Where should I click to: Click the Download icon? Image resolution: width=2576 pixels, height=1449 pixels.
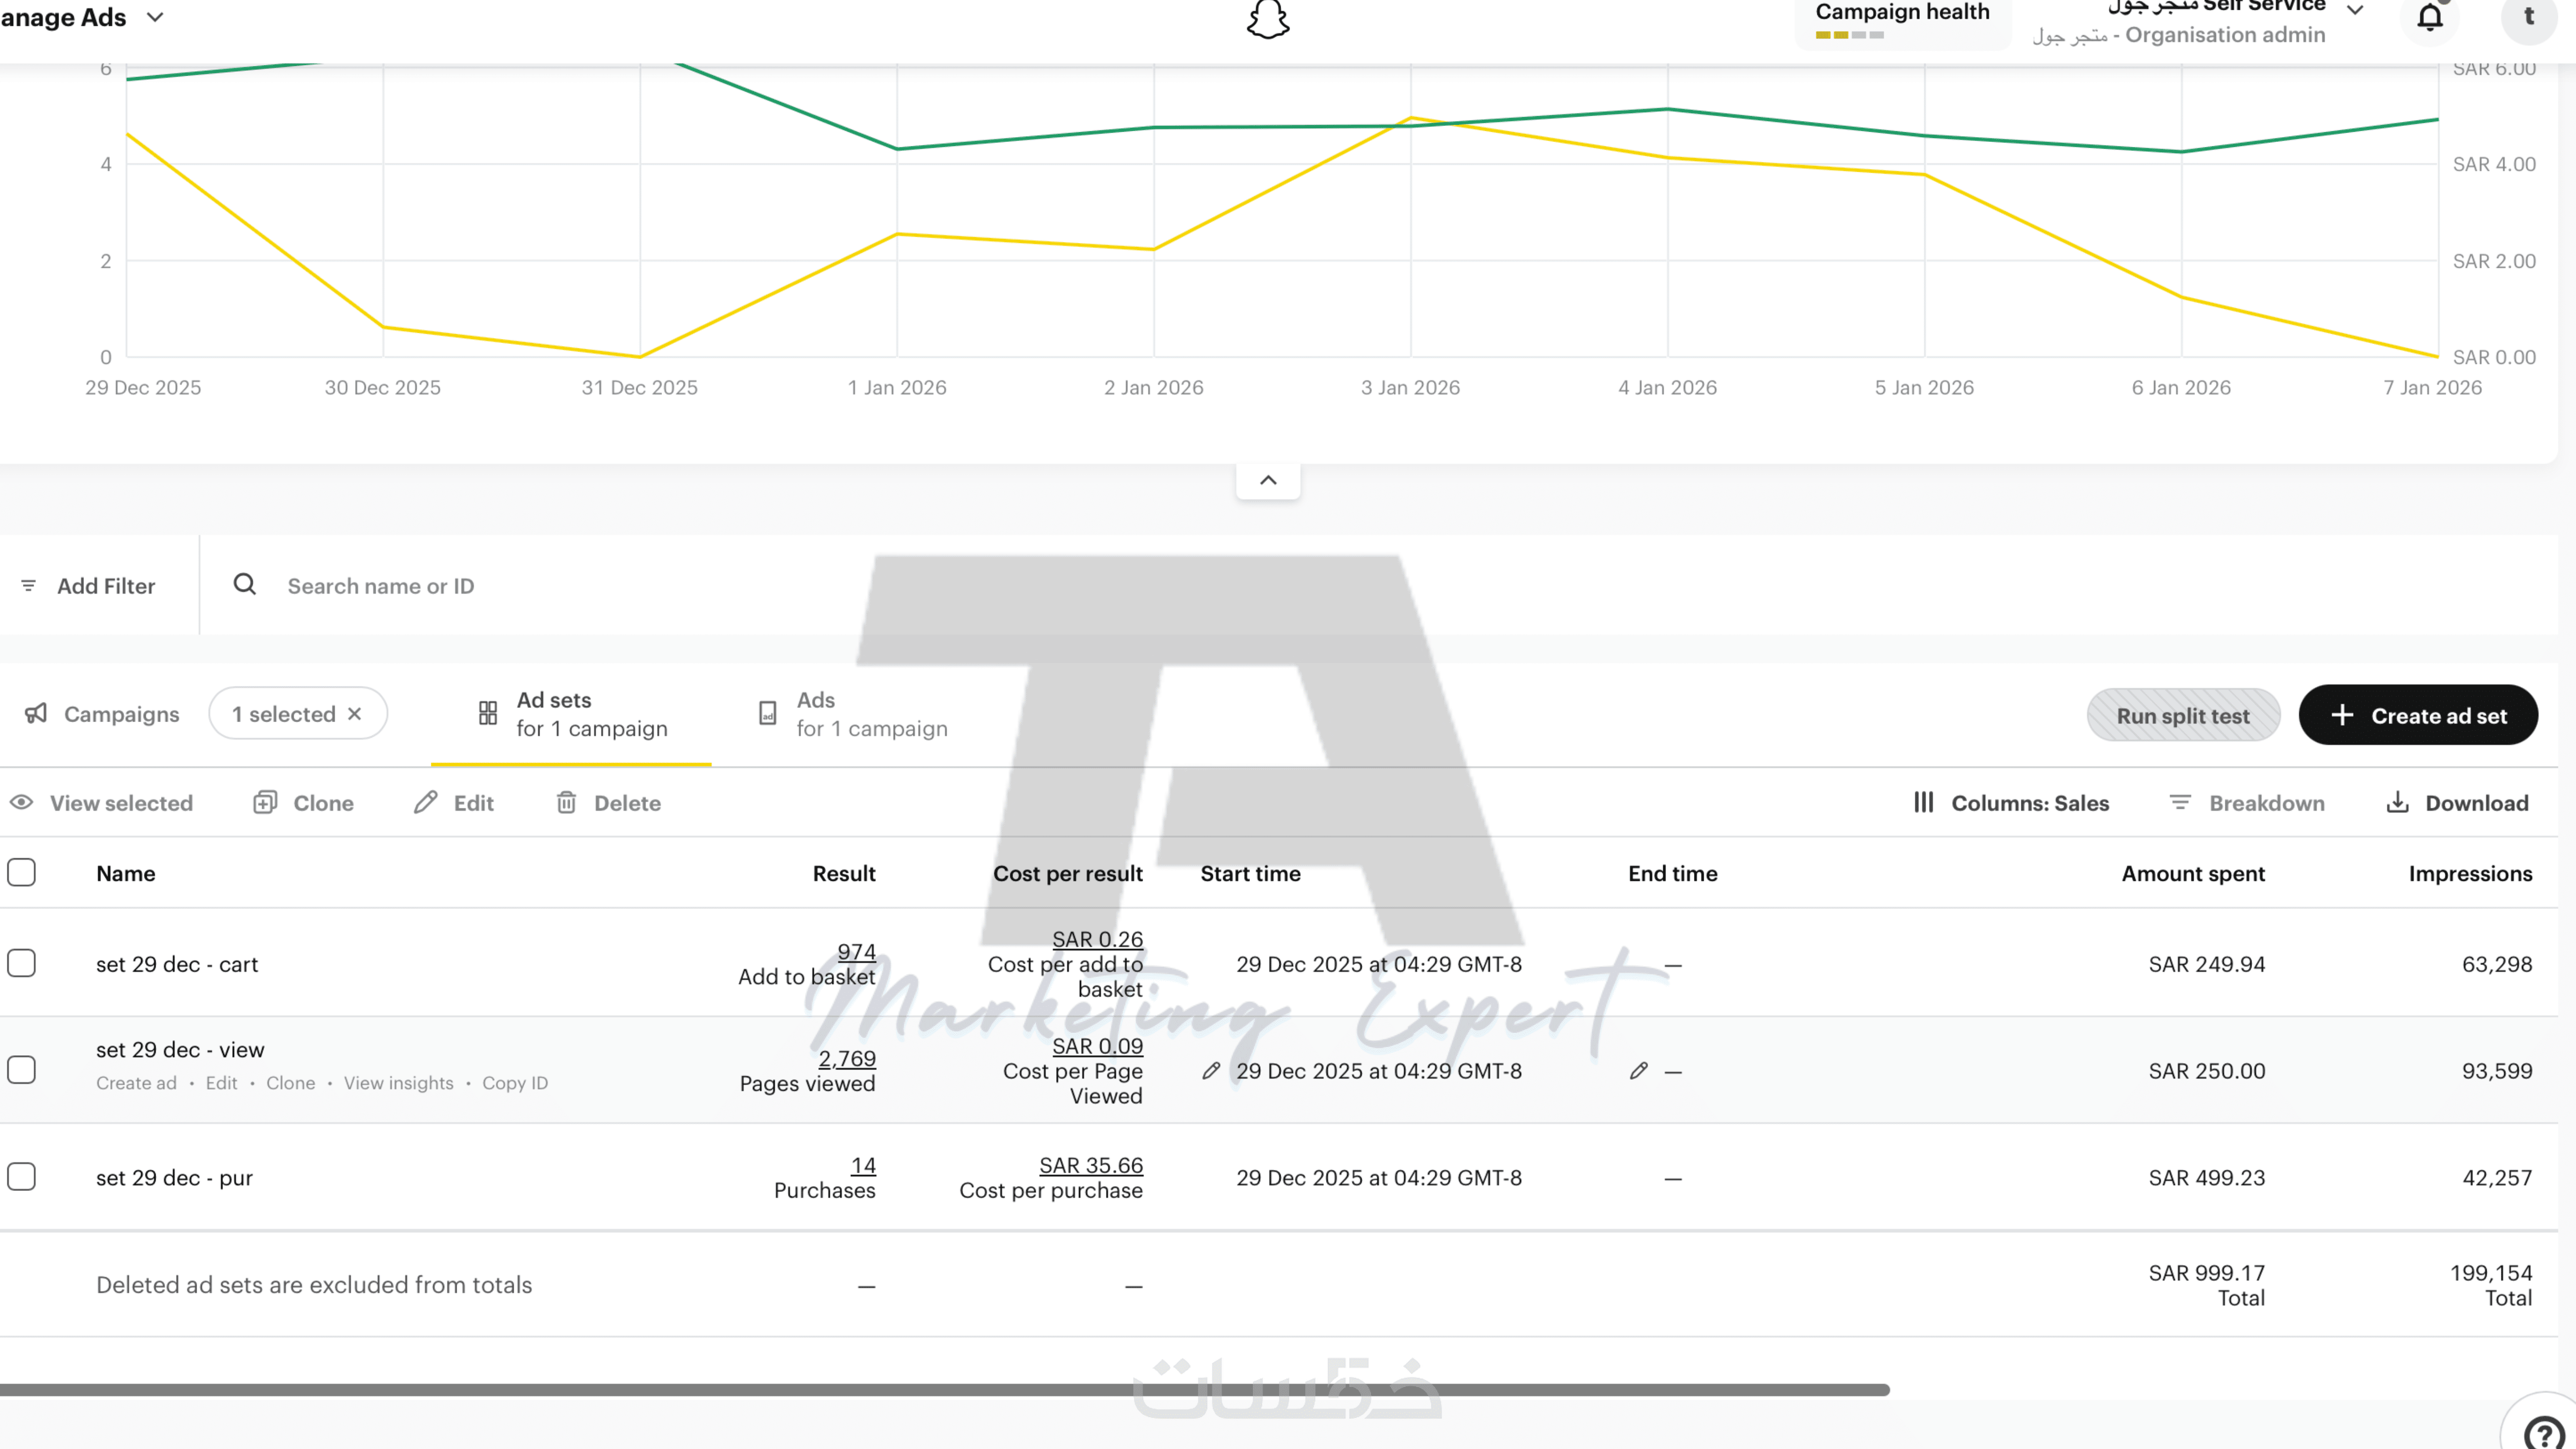click(x=2397, y=802)
